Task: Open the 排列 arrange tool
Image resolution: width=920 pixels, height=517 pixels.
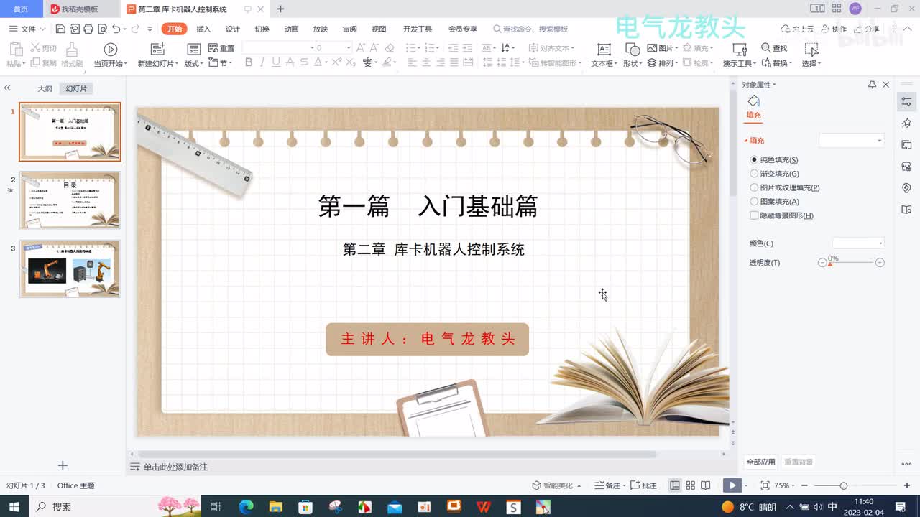Action: (x=662, y=63)
